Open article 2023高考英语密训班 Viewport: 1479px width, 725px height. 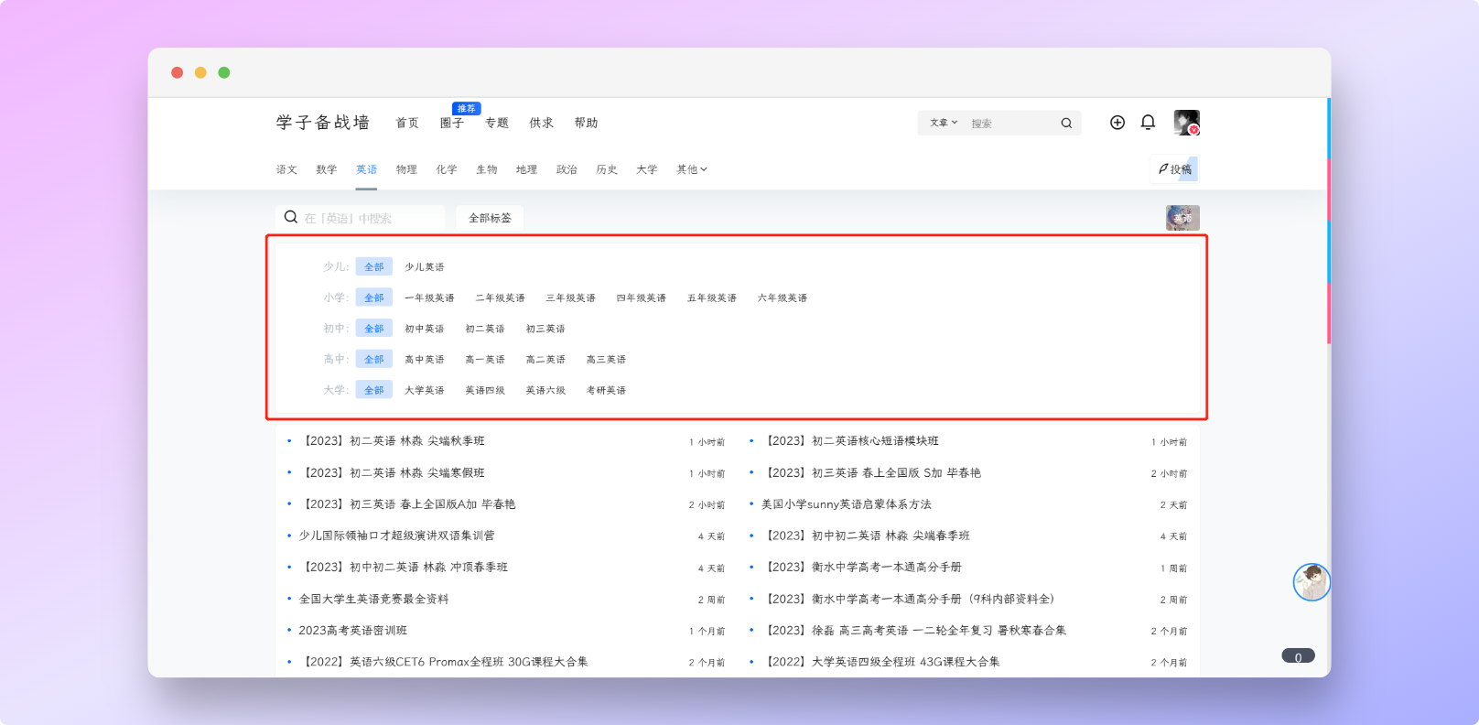353,631
